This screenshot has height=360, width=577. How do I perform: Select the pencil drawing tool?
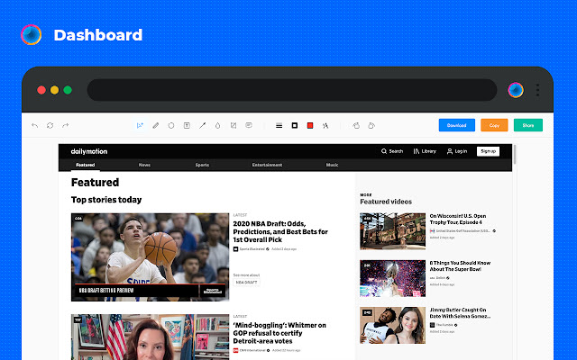point(156,126)
